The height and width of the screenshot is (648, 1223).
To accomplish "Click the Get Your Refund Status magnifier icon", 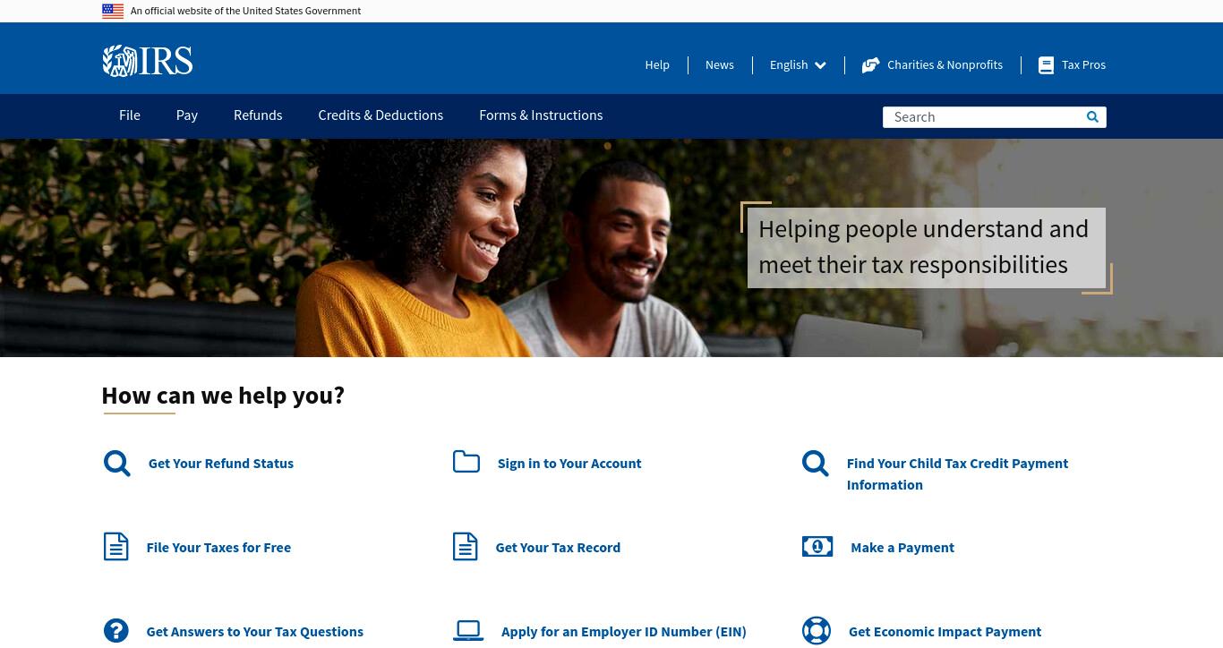I will point(116,464).
